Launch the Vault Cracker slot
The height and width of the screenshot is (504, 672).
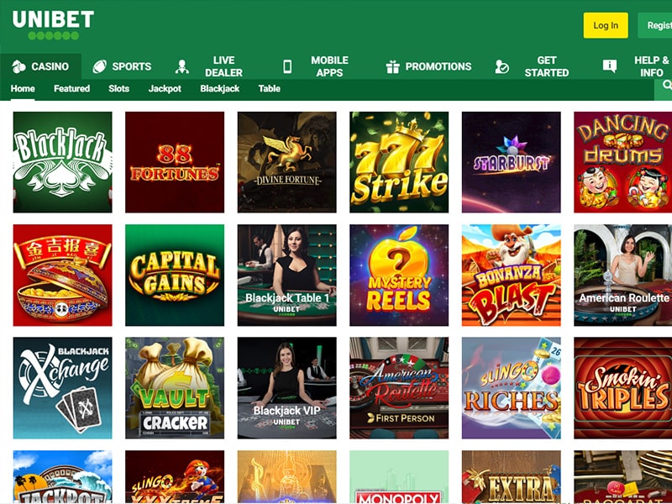pyautogui.click(x=175, y=388)
